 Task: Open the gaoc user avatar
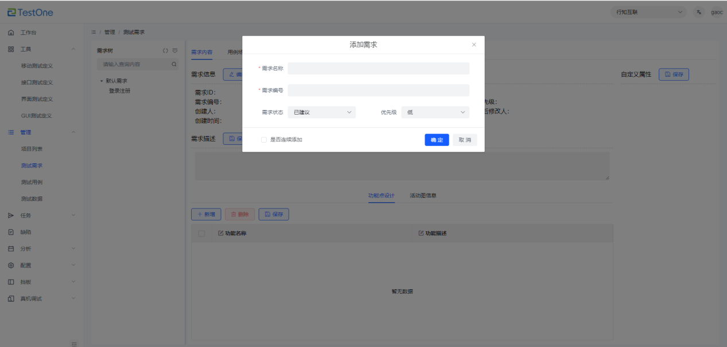tap(717, 12)
